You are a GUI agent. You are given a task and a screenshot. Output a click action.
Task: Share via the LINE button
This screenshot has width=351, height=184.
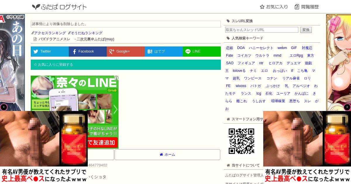[x=202, y=51]
